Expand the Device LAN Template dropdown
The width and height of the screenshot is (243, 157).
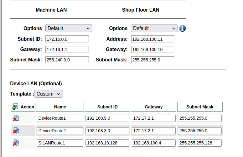pyautogui.click(x=49, y=94)
